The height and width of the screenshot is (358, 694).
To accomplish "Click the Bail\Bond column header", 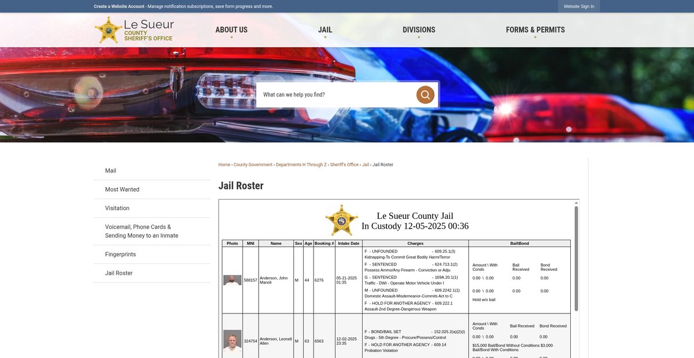I will 519,244.
